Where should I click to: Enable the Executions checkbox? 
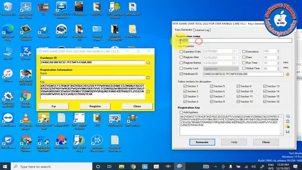pyautogui.click(x=244, y=51)
